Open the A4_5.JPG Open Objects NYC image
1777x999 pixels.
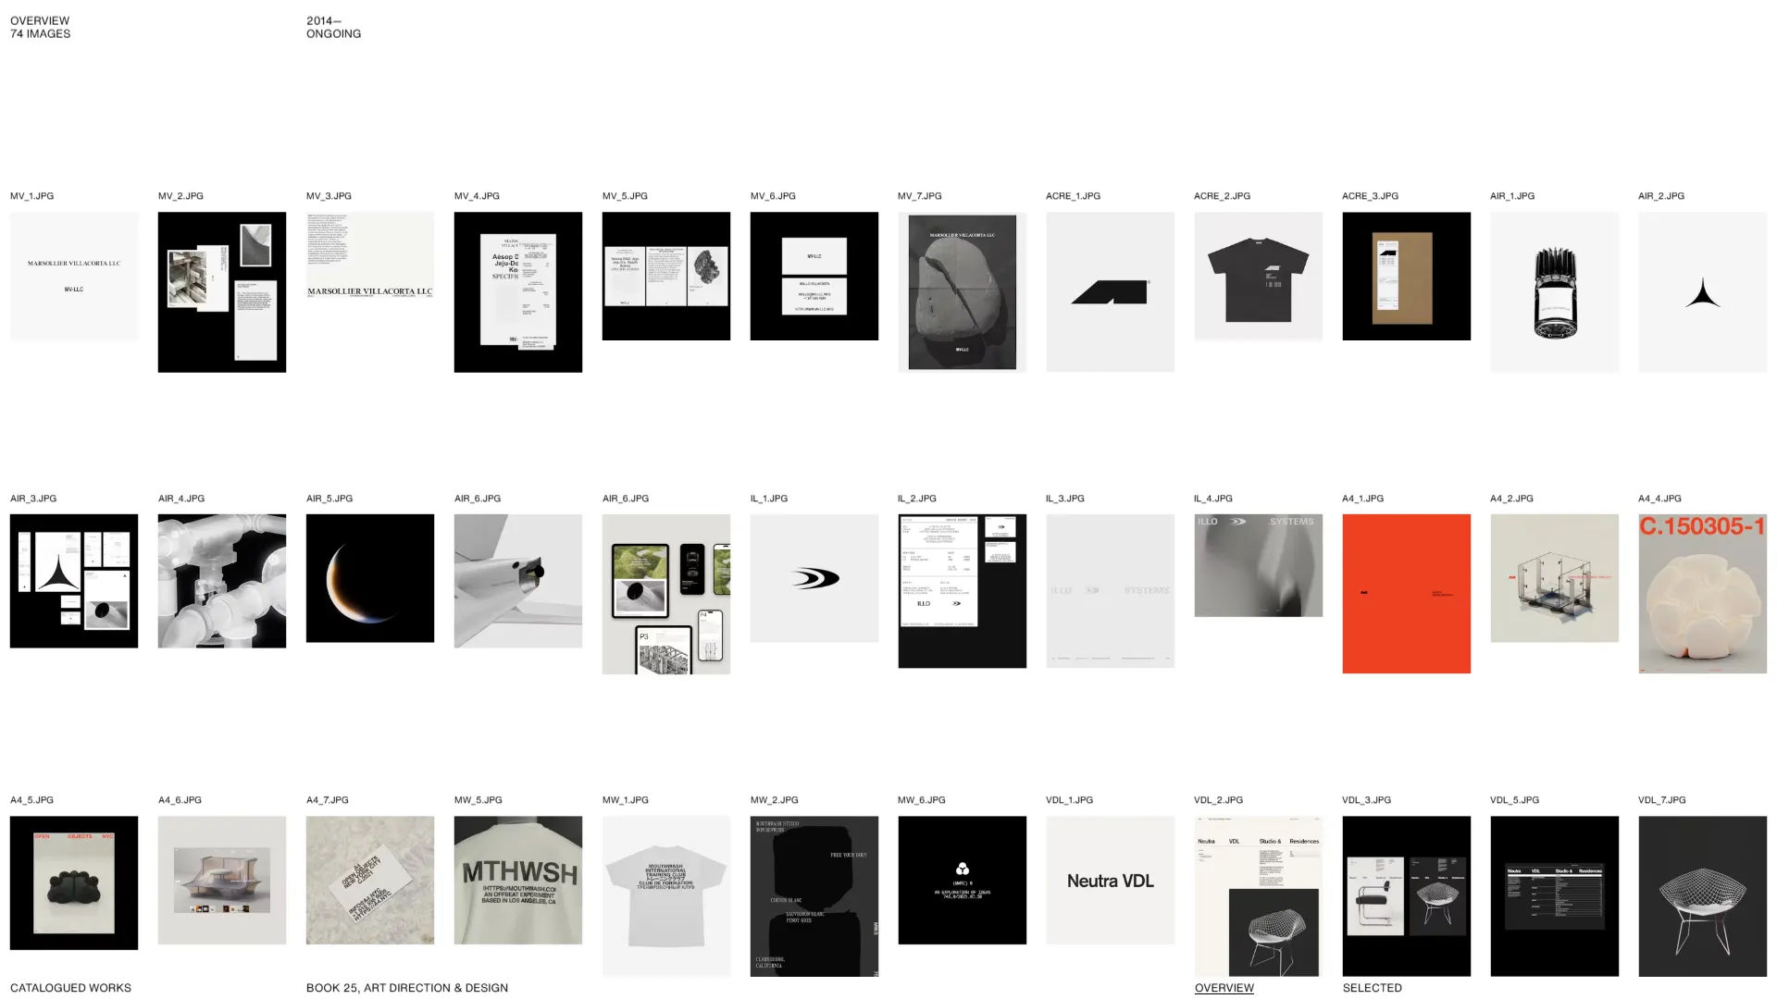(x=74, y=882)
